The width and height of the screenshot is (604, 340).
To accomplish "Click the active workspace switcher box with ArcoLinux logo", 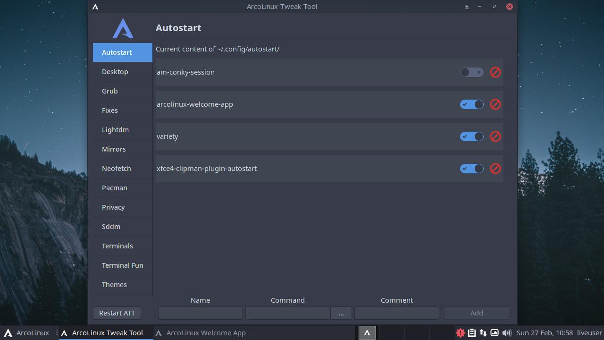I will click(367, 333).
